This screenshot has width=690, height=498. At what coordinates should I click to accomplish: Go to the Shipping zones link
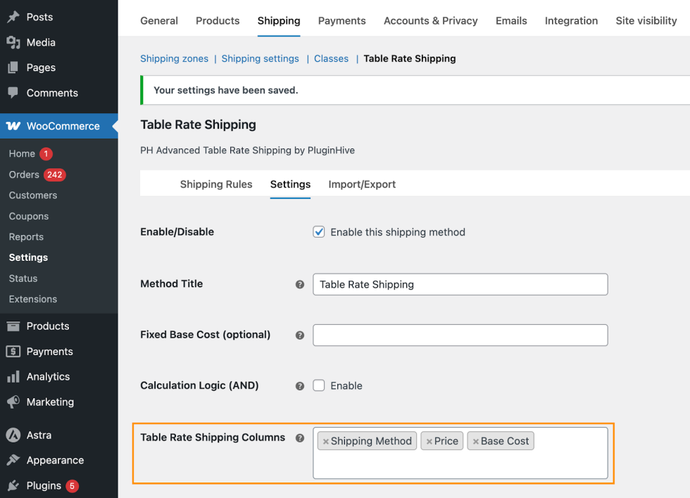tap(174, 58)
